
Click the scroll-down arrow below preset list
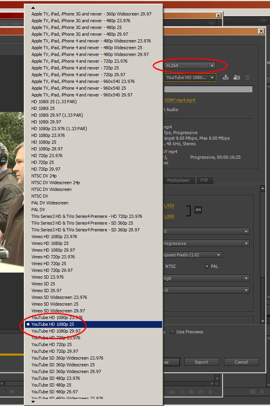click(x=33, y=402)
